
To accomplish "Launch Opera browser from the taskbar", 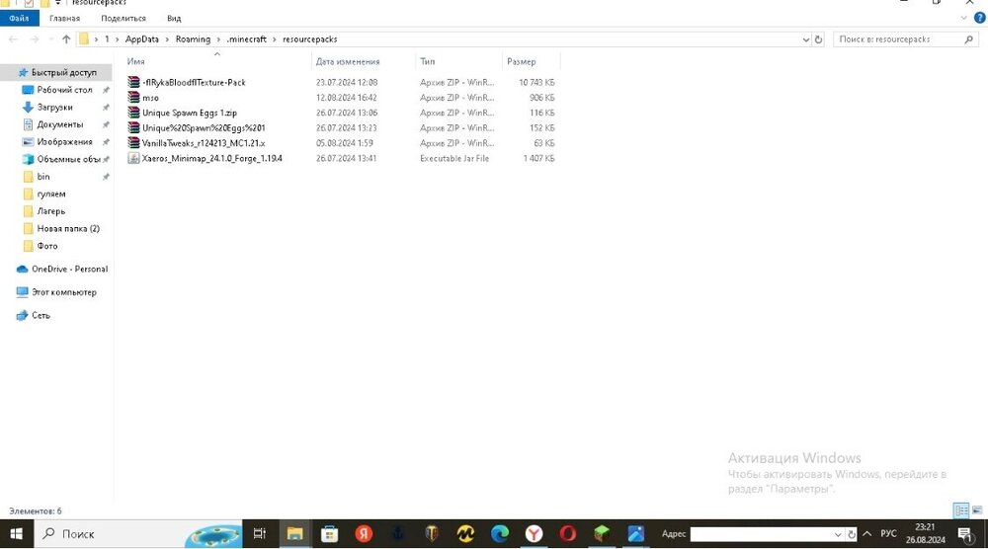I will tap(568, 534).
